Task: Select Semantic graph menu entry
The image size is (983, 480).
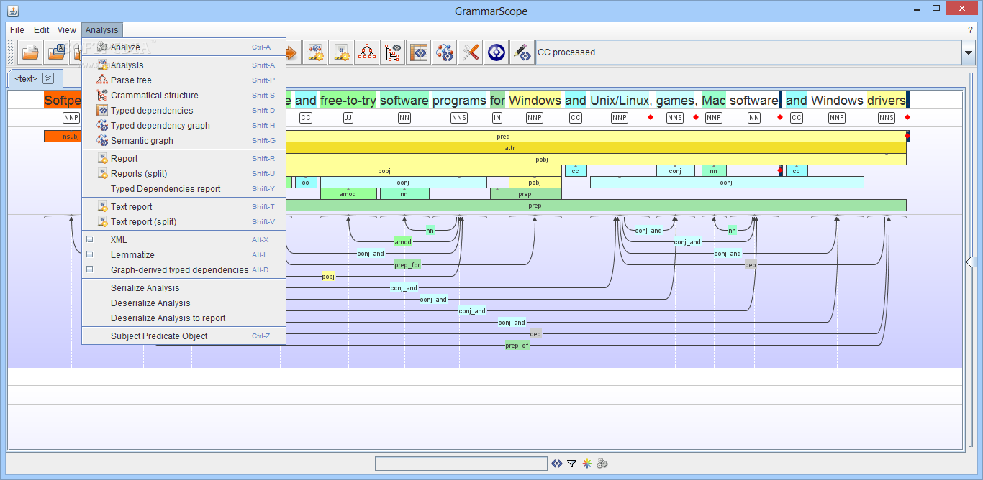Action: pyautogui.click(x=184, y=141)
